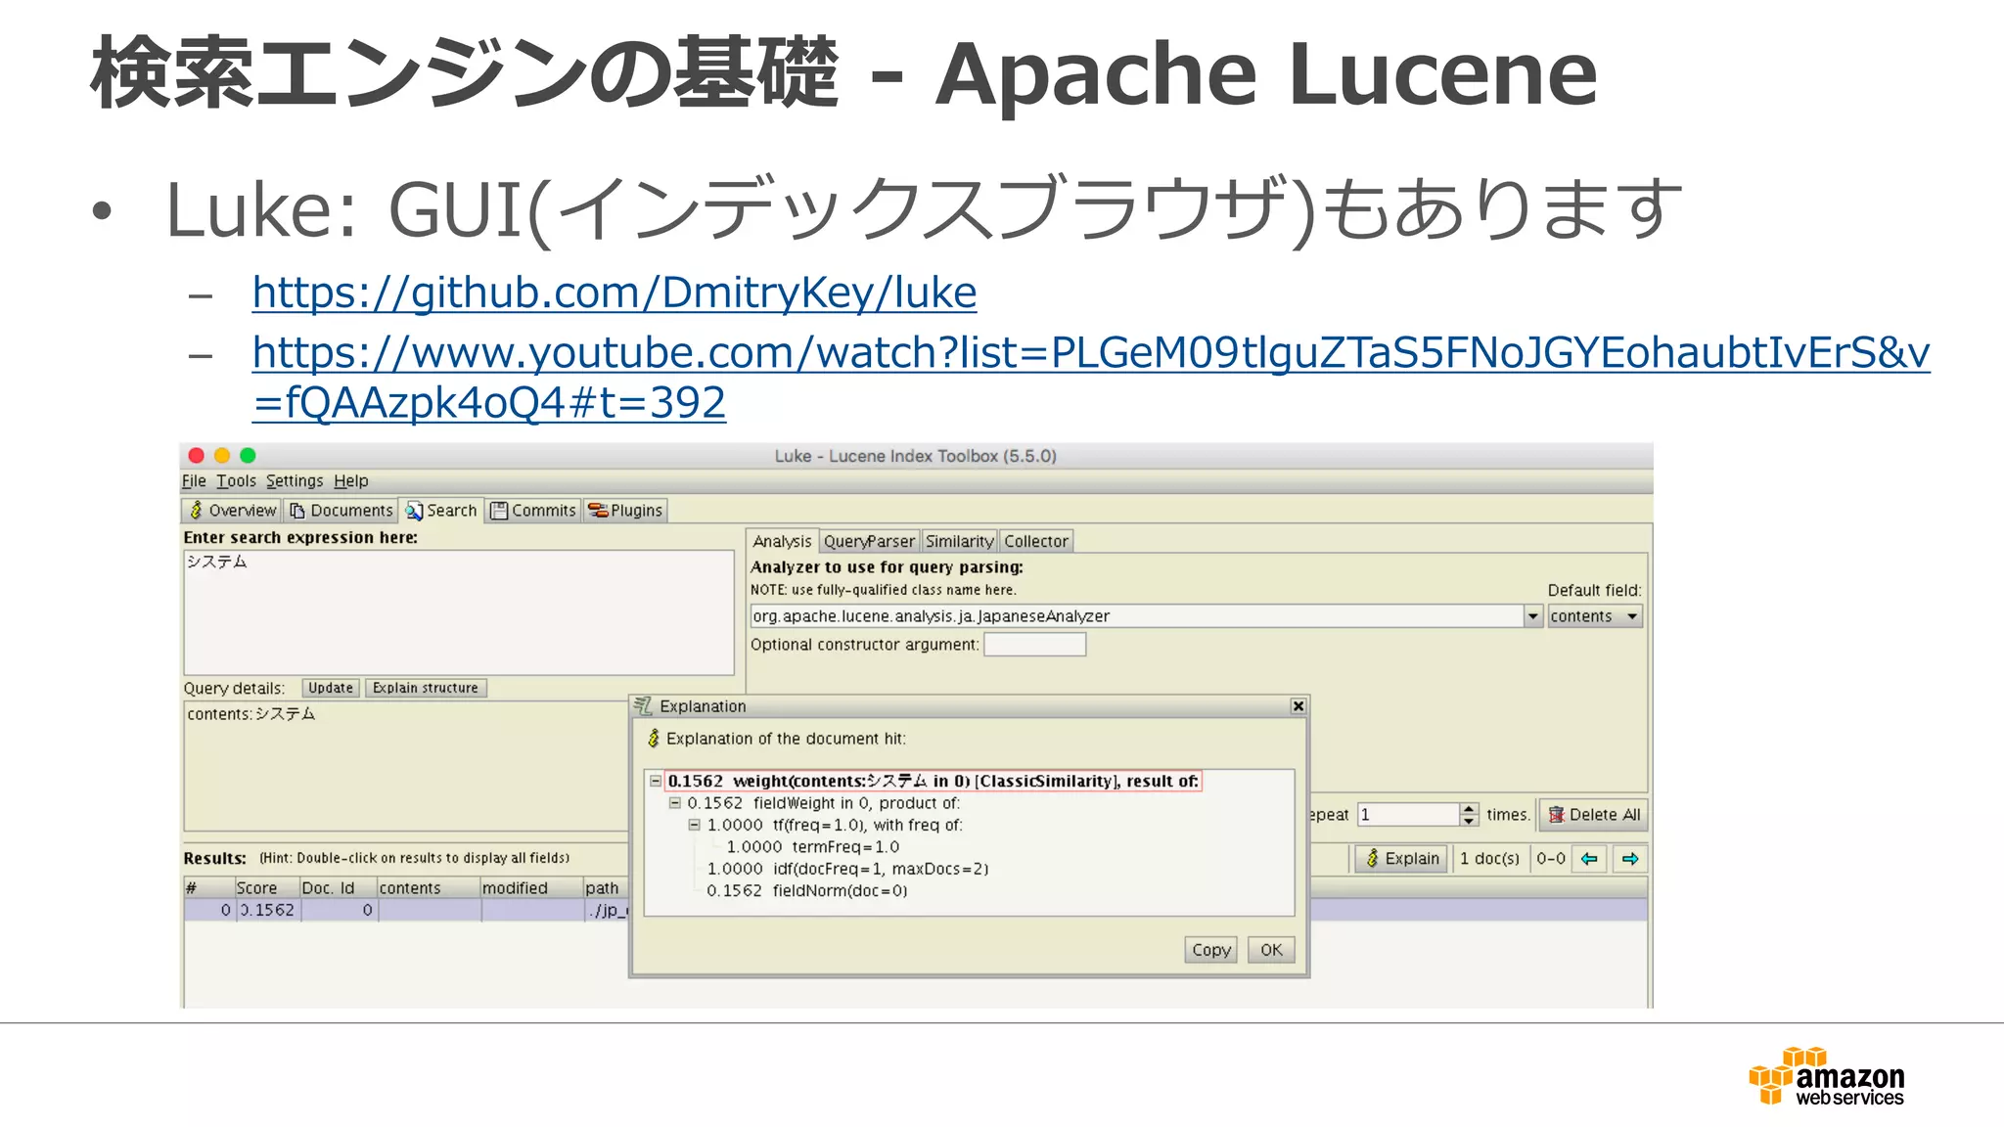Image resolution: width=2004 pixels, height=1127 pixels.
Task: Click the green macOS zoom button
Action: click(248, 455)
